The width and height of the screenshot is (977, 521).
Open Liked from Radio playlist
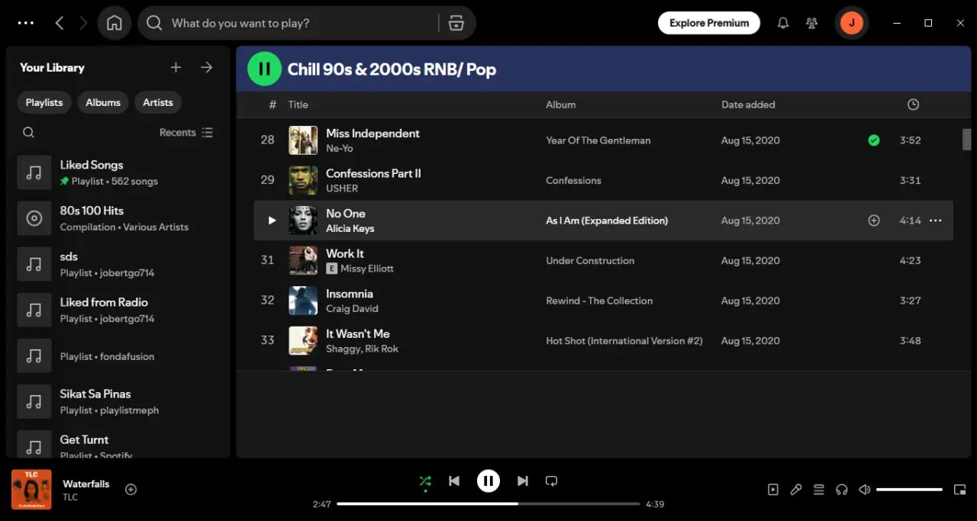118,310
